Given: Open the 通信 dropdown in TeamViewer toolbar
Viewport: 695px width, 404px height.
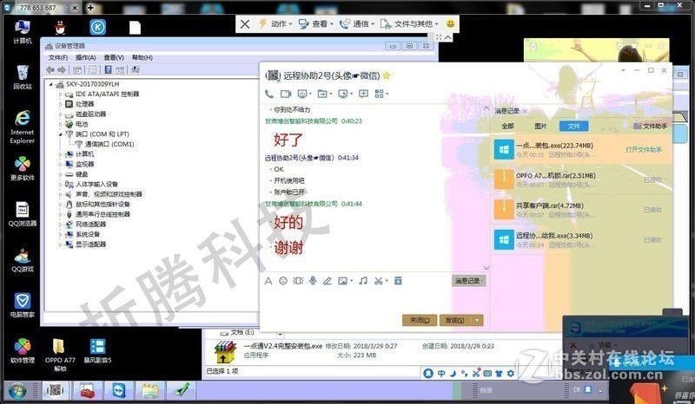Looking at the screenshot, I should tap(357, 24).
